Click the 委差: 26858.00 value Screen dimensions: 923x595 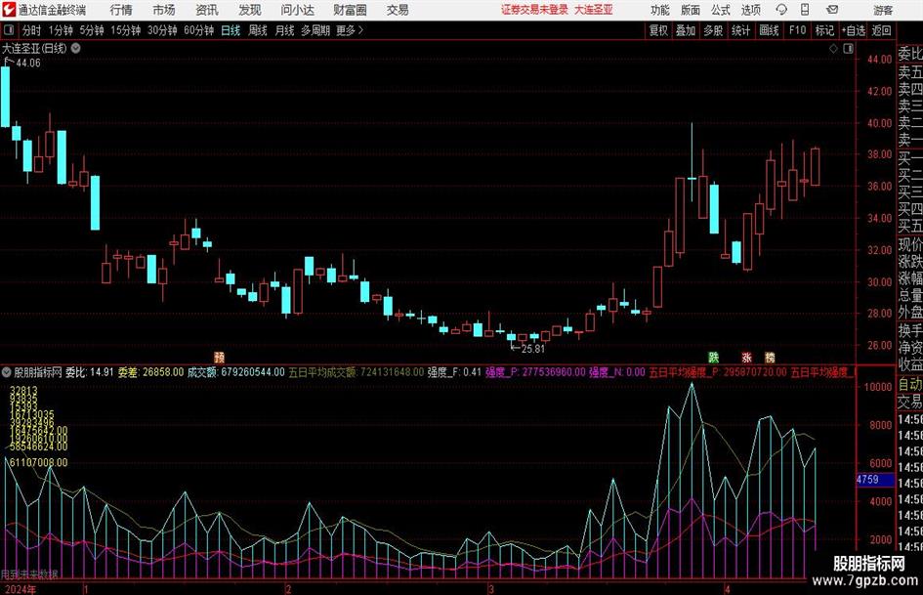pyautogui.click(x=150, y=372)
